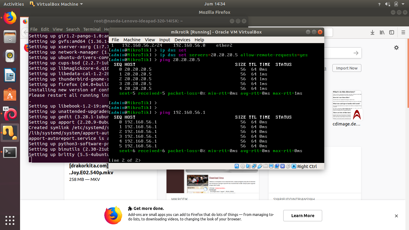Click the CPU virtualization V icon in VirtualBox
409x230 pixels.
(282, 166)
